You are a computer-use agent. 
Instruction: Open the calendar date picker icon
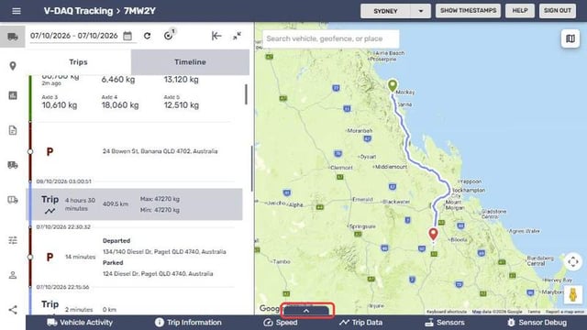tap(127, 36)
